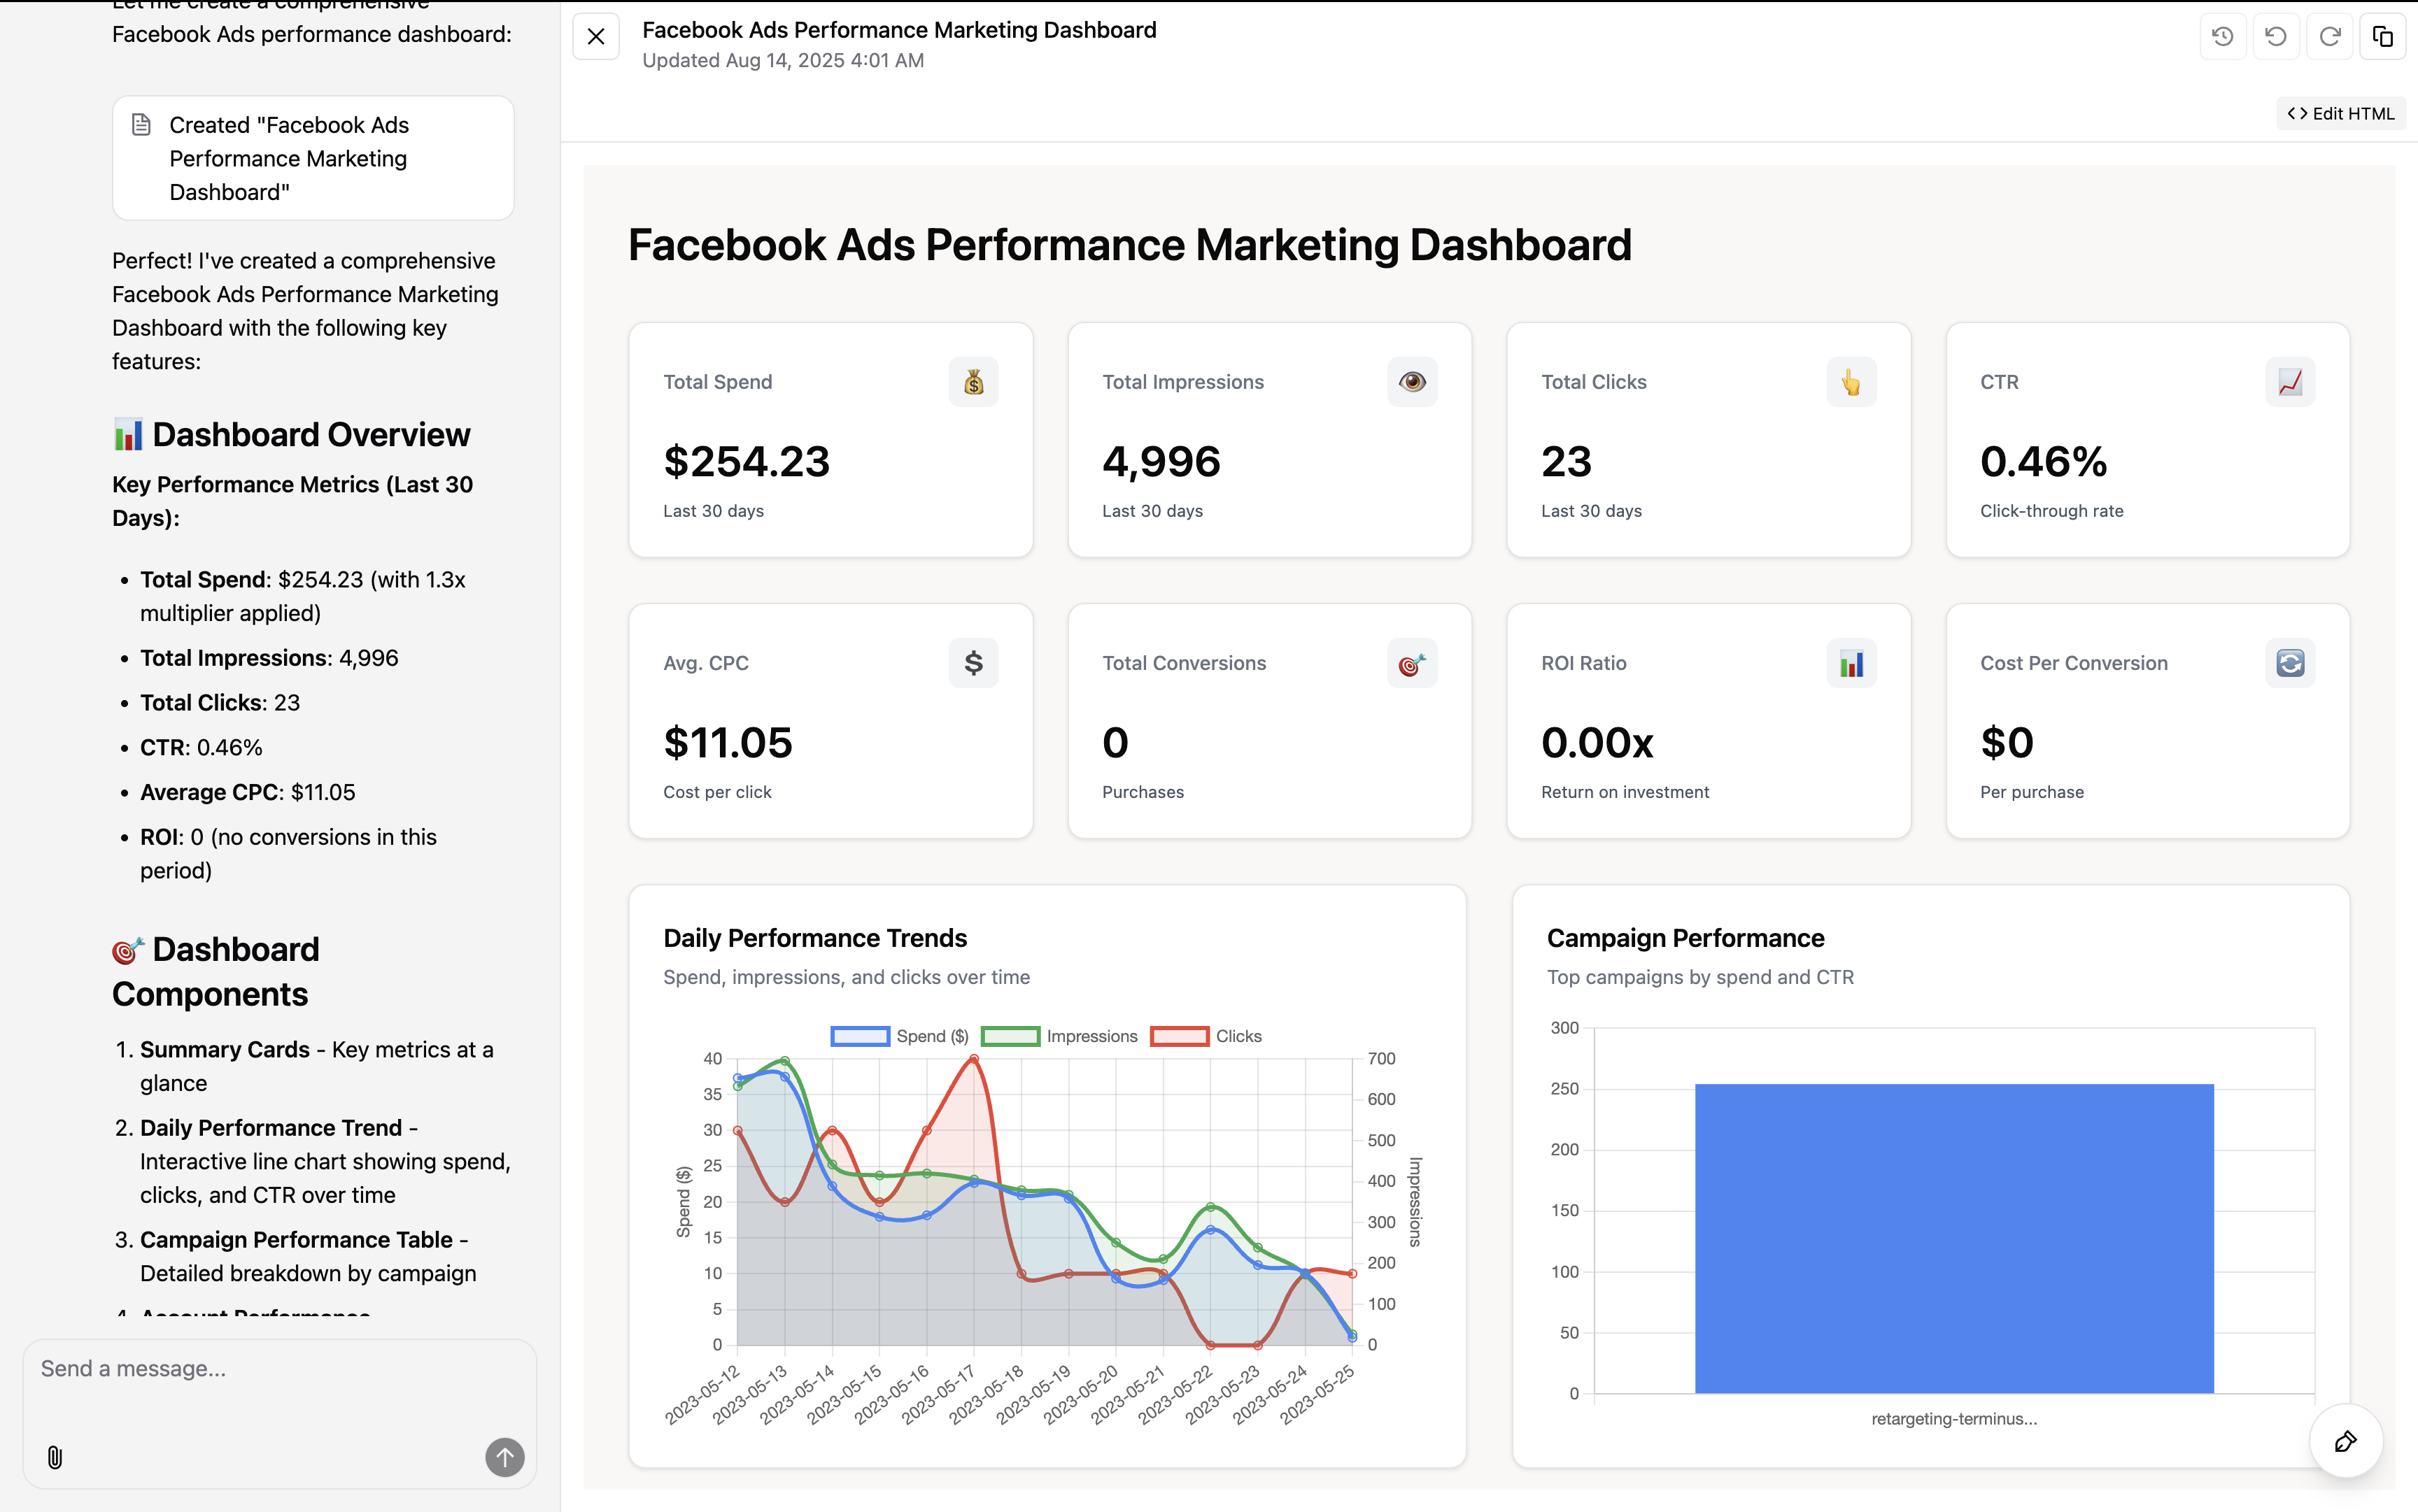Click the bar chart icon on ROI Ratio
This screenshot has width=2418, height=1512.
1851,663
